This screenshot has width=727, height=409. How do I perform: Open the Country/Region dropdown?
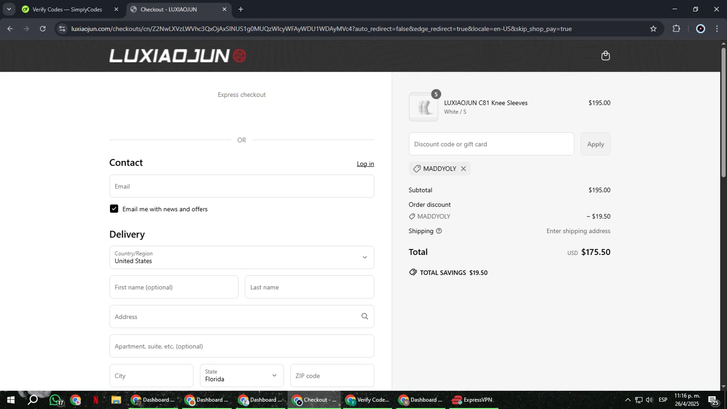[242, 257]
